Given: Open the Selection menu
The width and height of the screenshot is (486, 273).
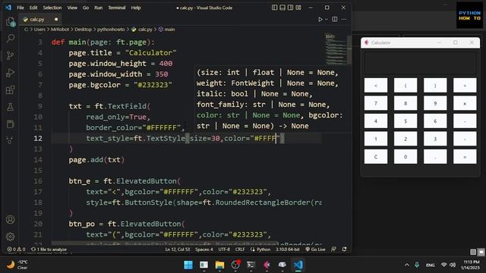Looking at the screenshot, I should tap(52, 8).
